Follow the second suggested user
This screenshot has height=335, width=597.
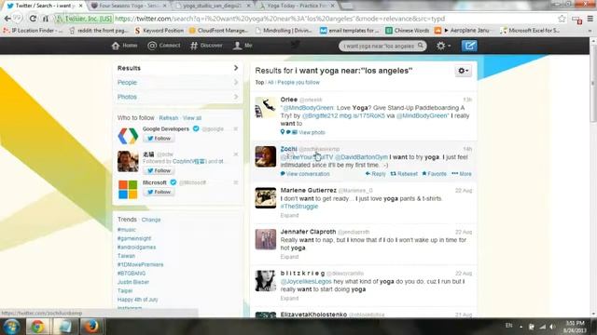tap(159, 170)
